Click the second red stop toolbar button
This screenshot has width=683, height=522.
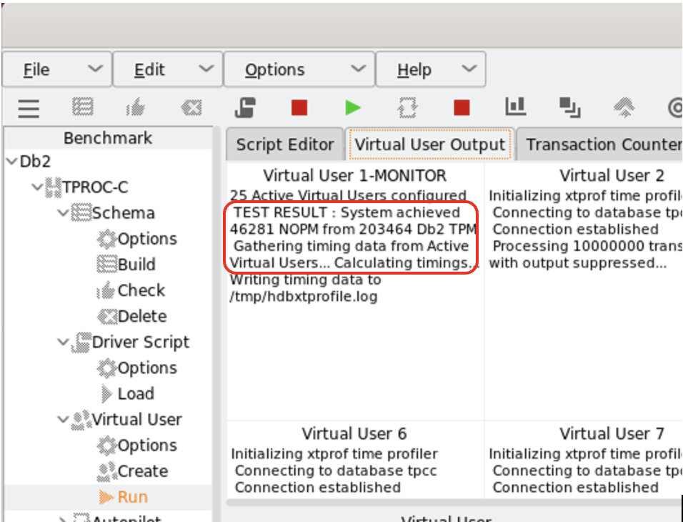(x=462, y=108)
